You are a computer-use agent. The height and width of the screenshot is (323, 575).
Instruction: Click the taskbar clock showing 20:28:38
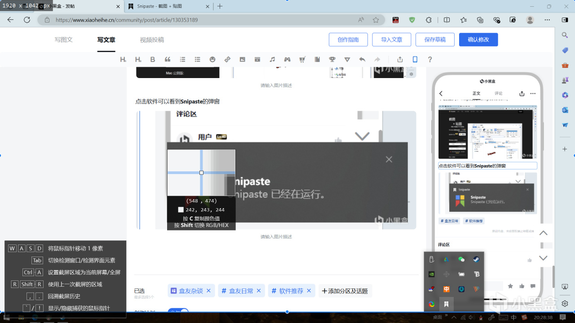(544, 318)
